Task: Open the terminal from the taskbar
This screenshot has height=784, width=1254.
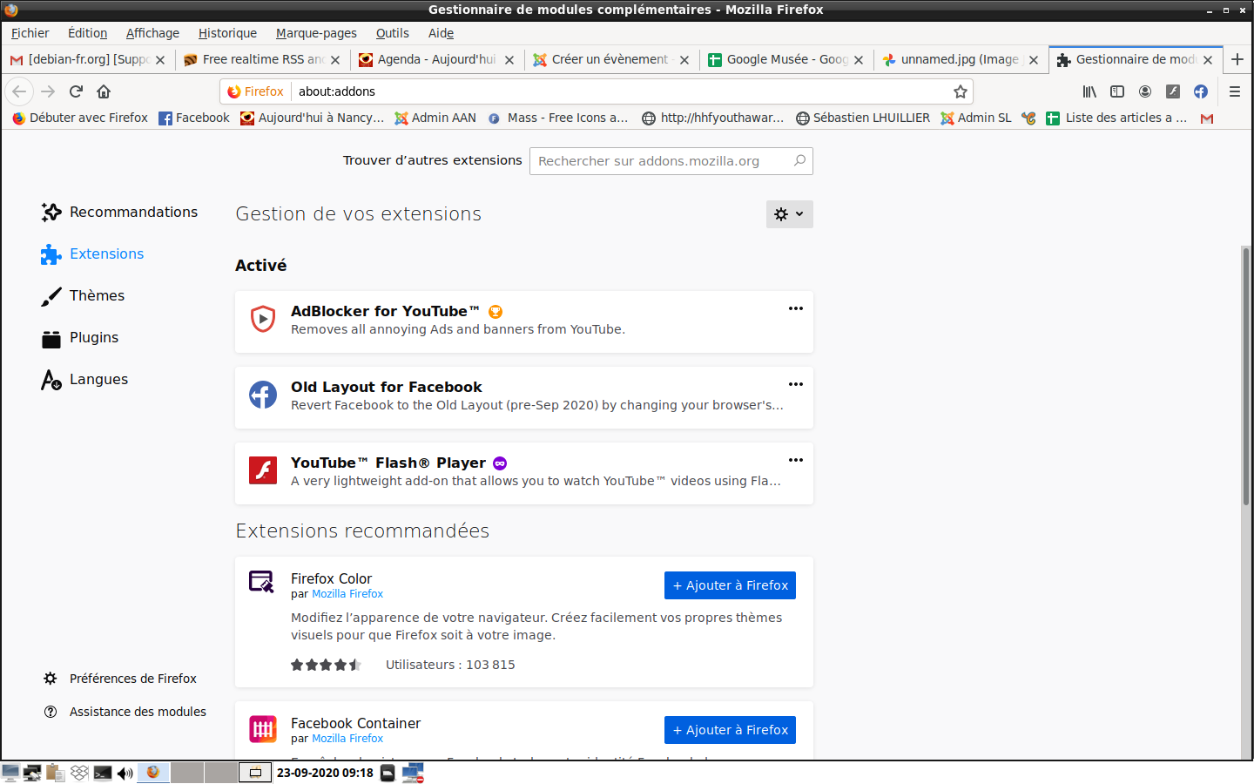Action: click(103, 773)
